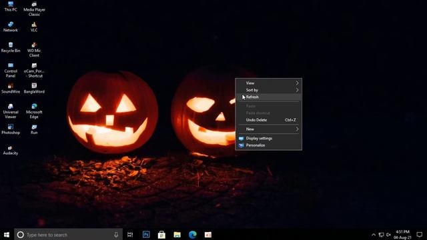Select oCam shortcut desktop icon
This screenshot has width=427, height=240.
click(34, 70)
